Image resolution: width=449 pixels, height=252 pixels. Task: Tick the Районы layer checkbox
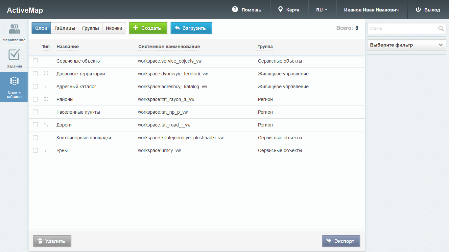pos(35,99)
